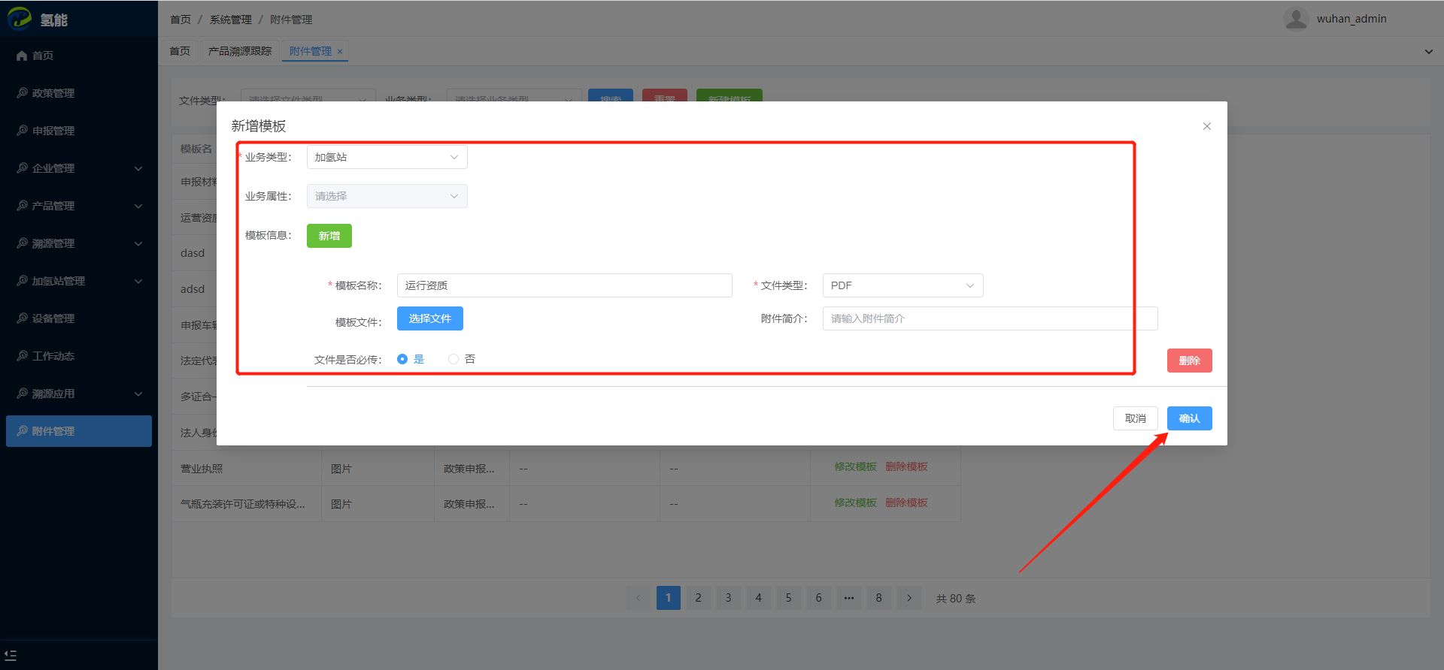Go to pagination page 3
The width and height of the screenshot is (1444, 670).
click(729, 598)
